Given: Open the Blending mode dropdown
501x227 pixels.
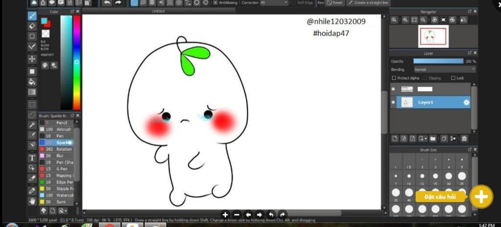Looking at the screenshot, I should pyautogui.click(x=445, y=69).
